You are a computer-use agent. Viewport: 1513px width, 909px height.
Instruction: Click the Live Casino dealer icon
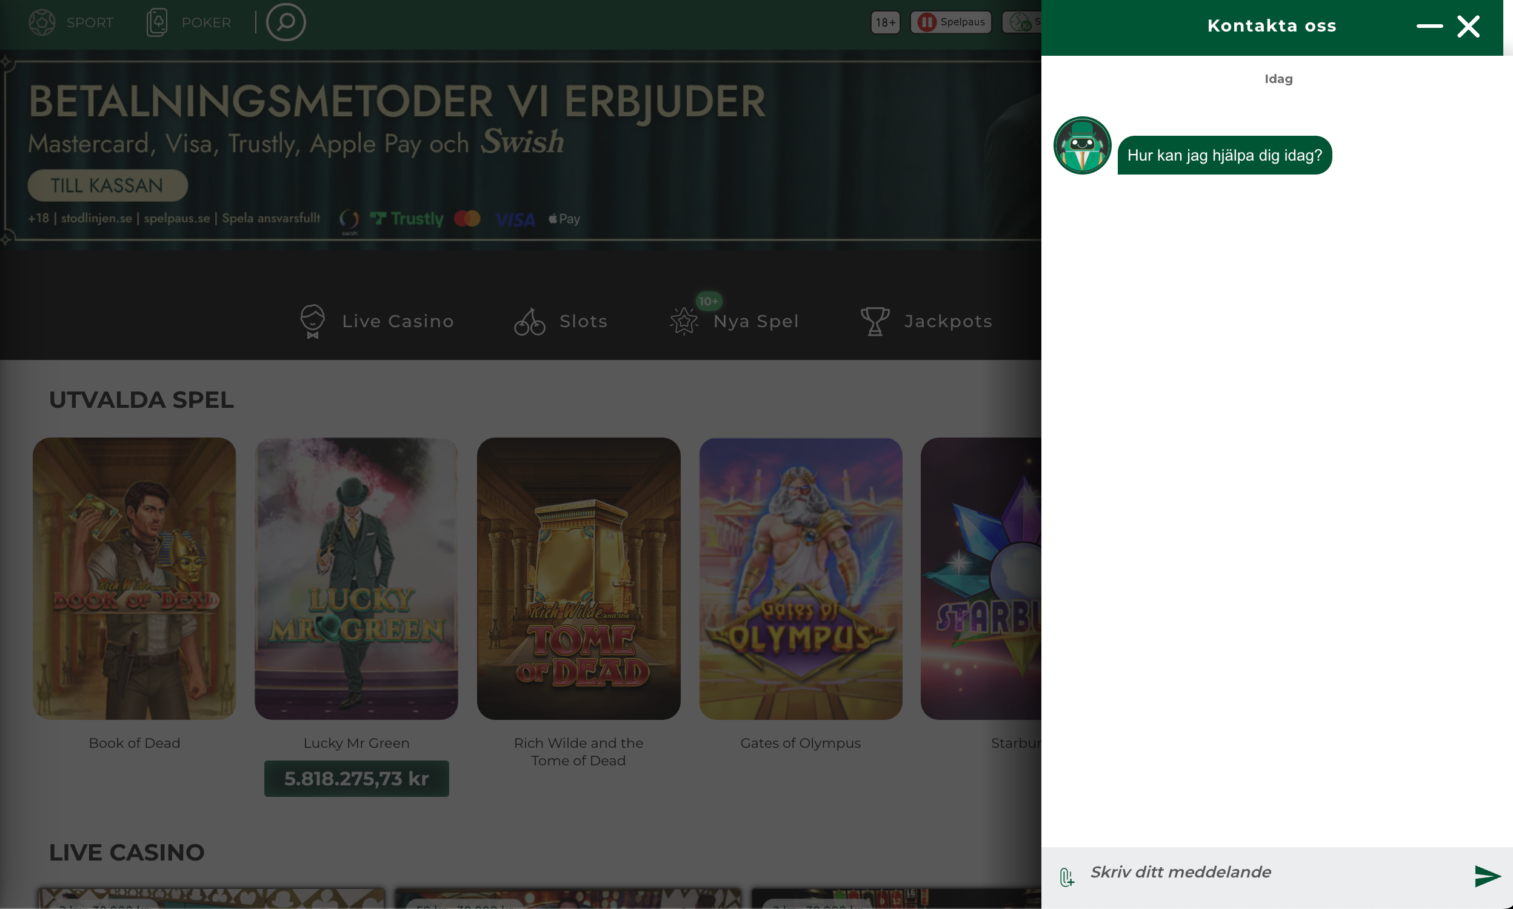coord(312,321)
